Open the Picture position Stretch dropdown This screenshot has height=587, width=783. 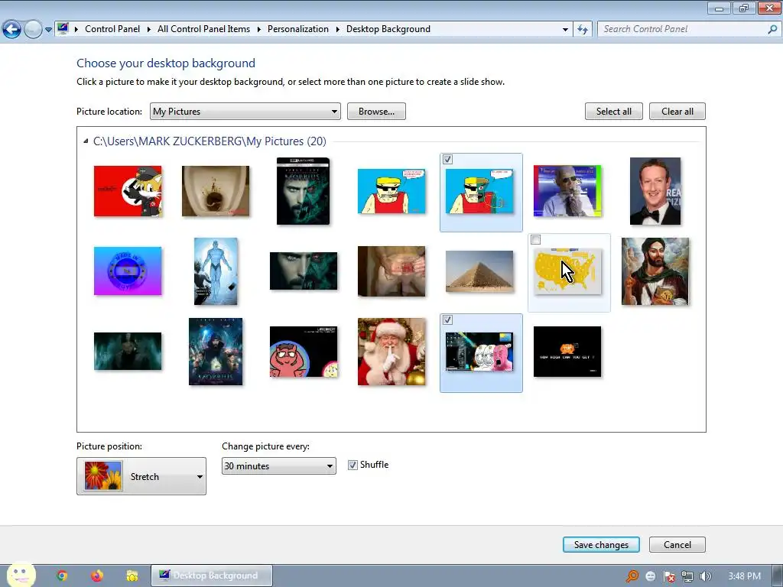click(x=141, y=476)
